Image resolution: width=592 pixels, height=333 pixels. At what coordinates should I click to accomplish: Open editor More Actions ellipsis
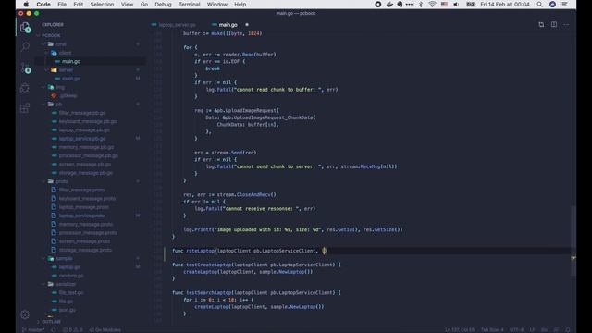566,25
